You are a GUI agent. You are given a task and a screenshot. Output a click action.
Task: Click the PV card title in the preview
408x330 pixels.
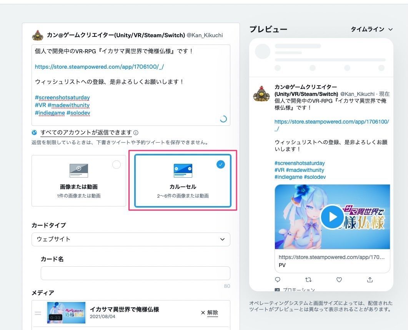pos(282,265)
